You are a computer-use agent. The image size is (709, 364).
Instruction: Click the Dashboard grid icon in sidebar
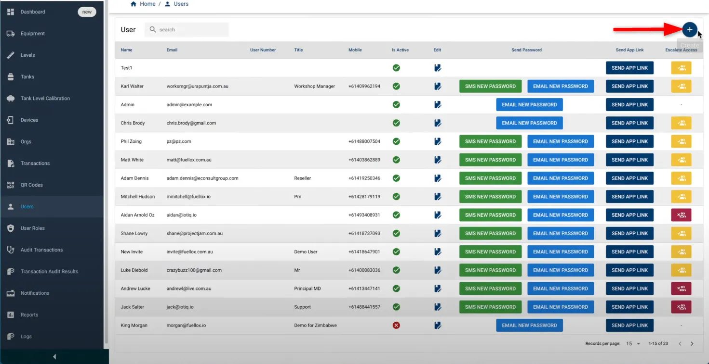click(11, 12)
